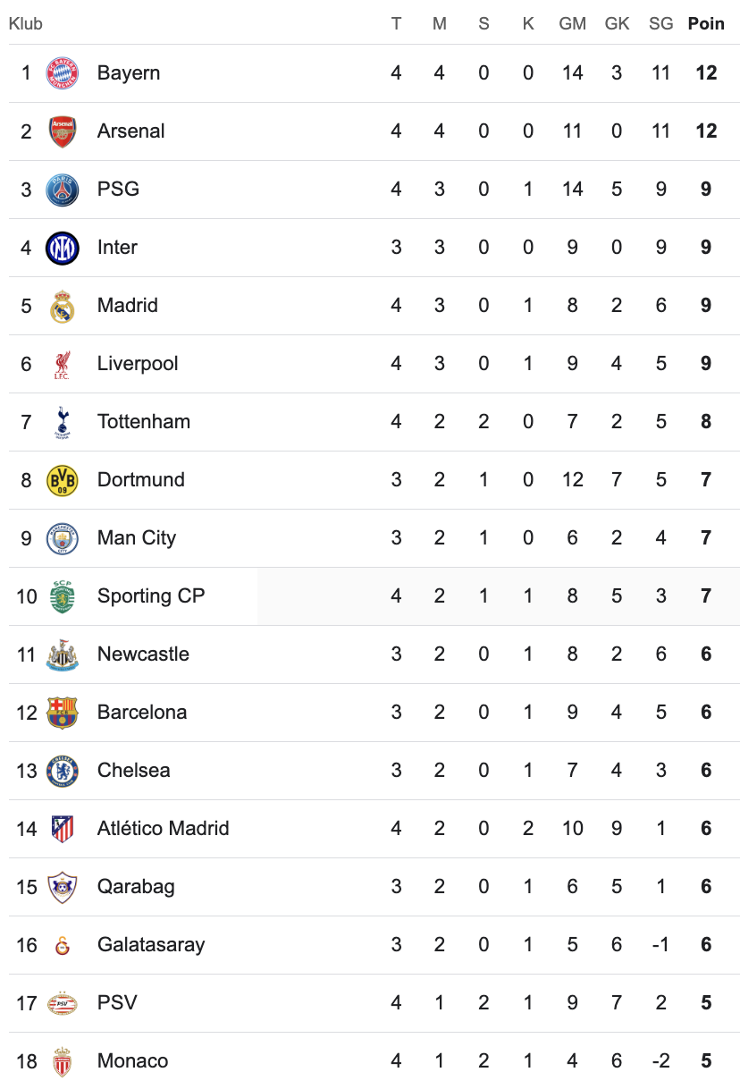Click the Liverpool crest icon
The image size is (740, 1089).
click(63, 364)
